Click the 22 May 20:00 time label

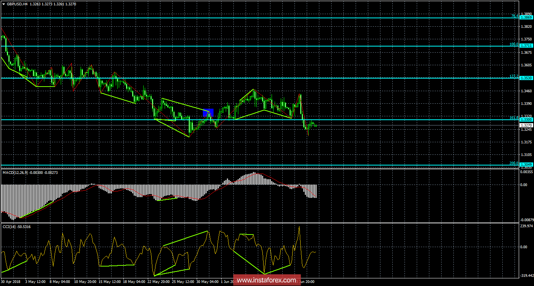coord(159,282)
